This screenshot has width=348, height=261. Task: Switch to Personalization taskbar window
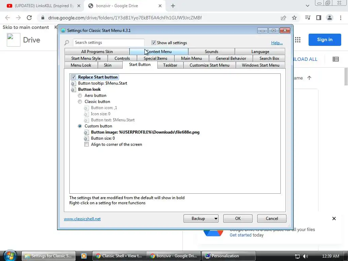coord(229,256)
